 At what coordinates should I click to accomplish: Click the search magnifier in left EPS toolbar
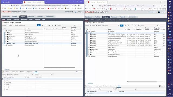(75, 25)
